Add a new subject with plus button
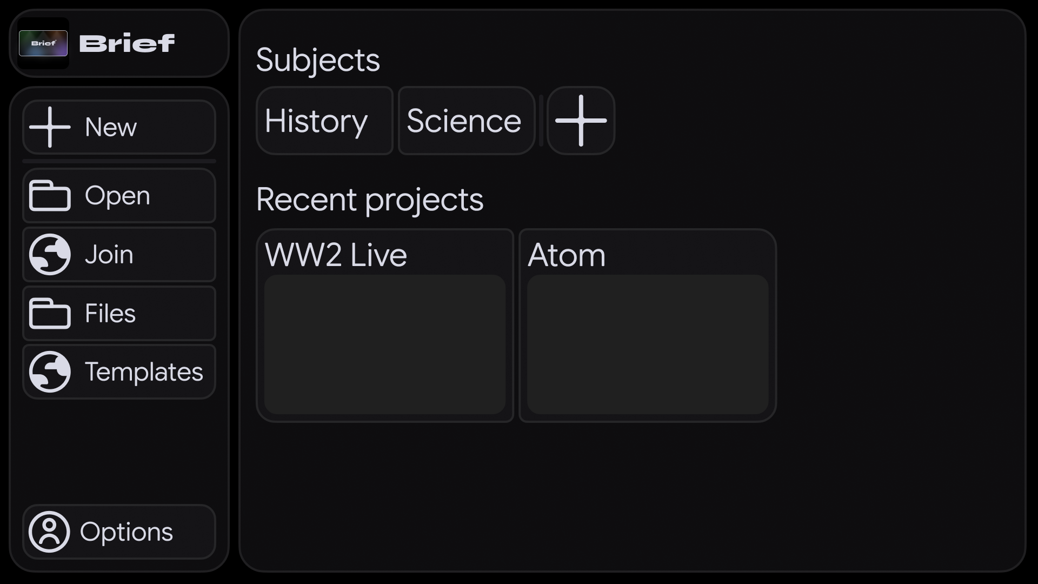Screen dimensions: 1038x584 (581, 121)
